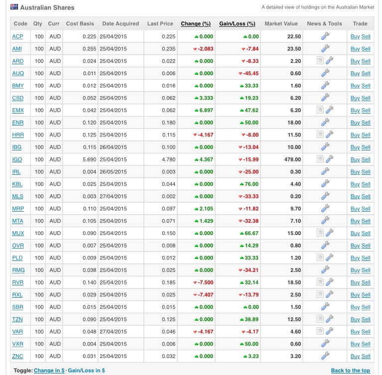Open the news document icon for ARD
The image size is (382, 375).
point(320,60)
